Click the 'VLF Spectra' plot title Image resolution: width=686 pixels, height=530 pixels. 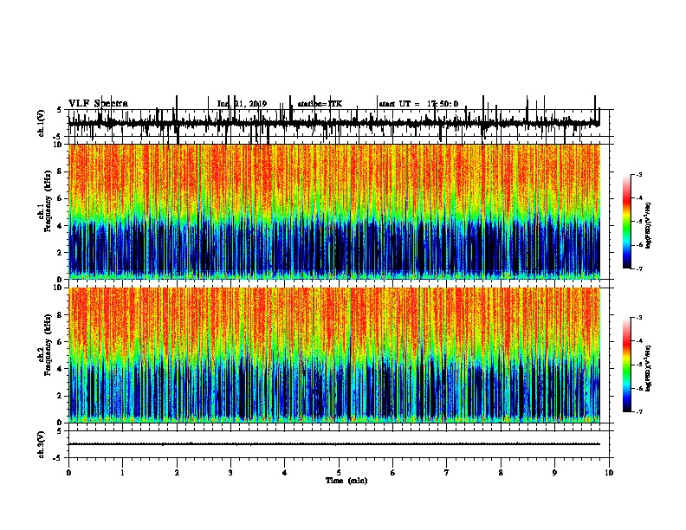click(98, 104)
